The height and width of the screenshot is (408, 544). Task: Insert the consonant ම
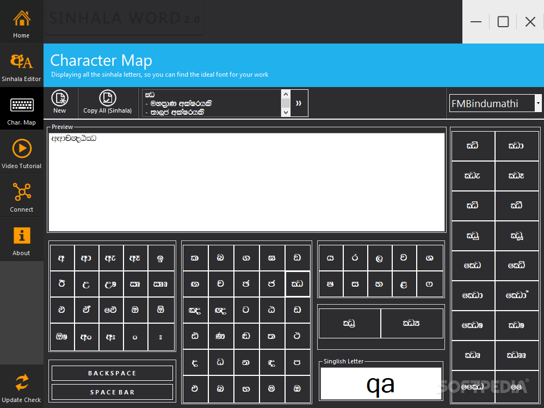click(271, 388)
